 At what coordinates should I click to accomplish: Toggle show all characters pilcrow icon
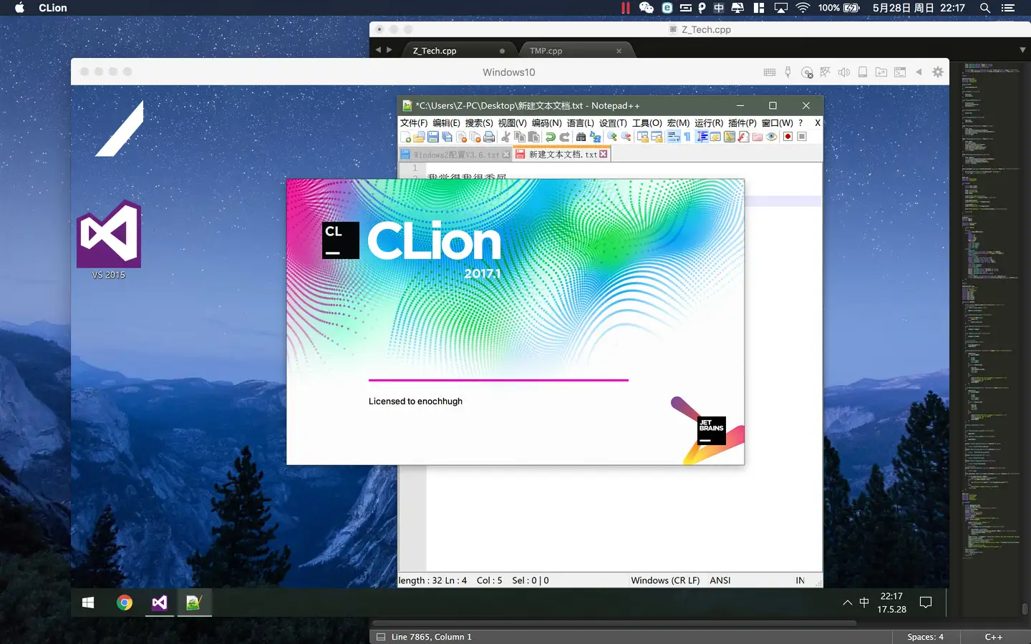coord(687,137)
